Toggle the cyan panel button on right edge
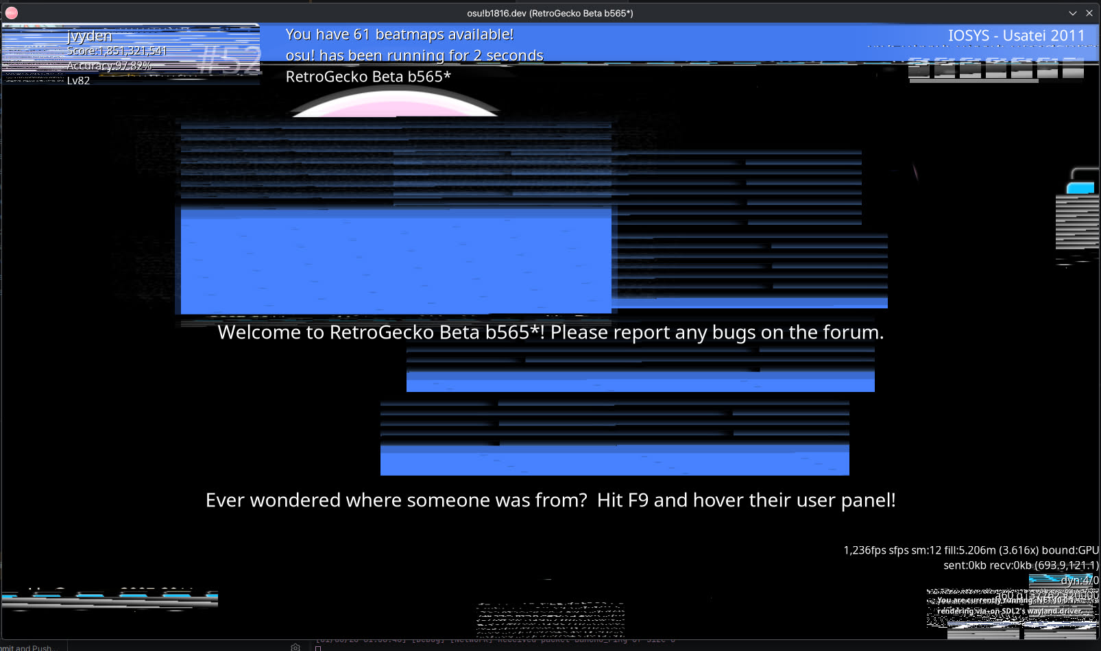The width and height of the screenshot is (1101, 651). click(x=1080, y=188)
